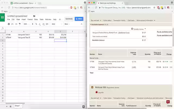Activate the paint format tool

coord(20,24)
